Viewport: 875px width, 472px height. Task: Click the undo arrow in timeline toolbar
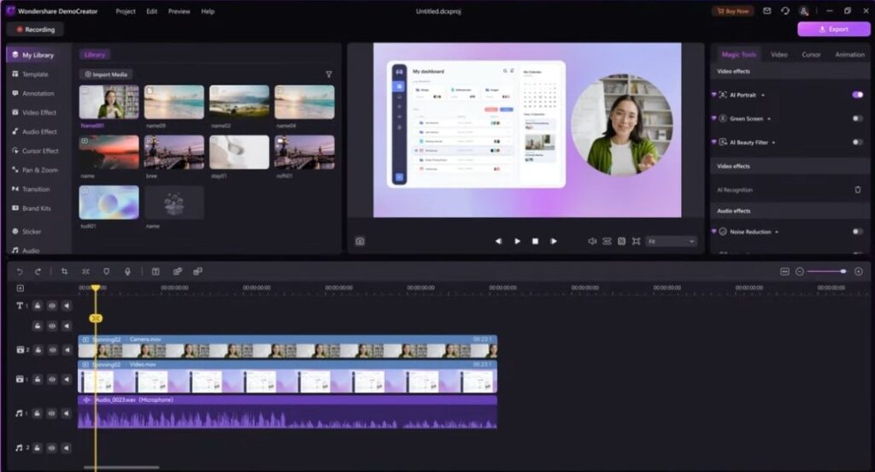(x=20, y=271)
